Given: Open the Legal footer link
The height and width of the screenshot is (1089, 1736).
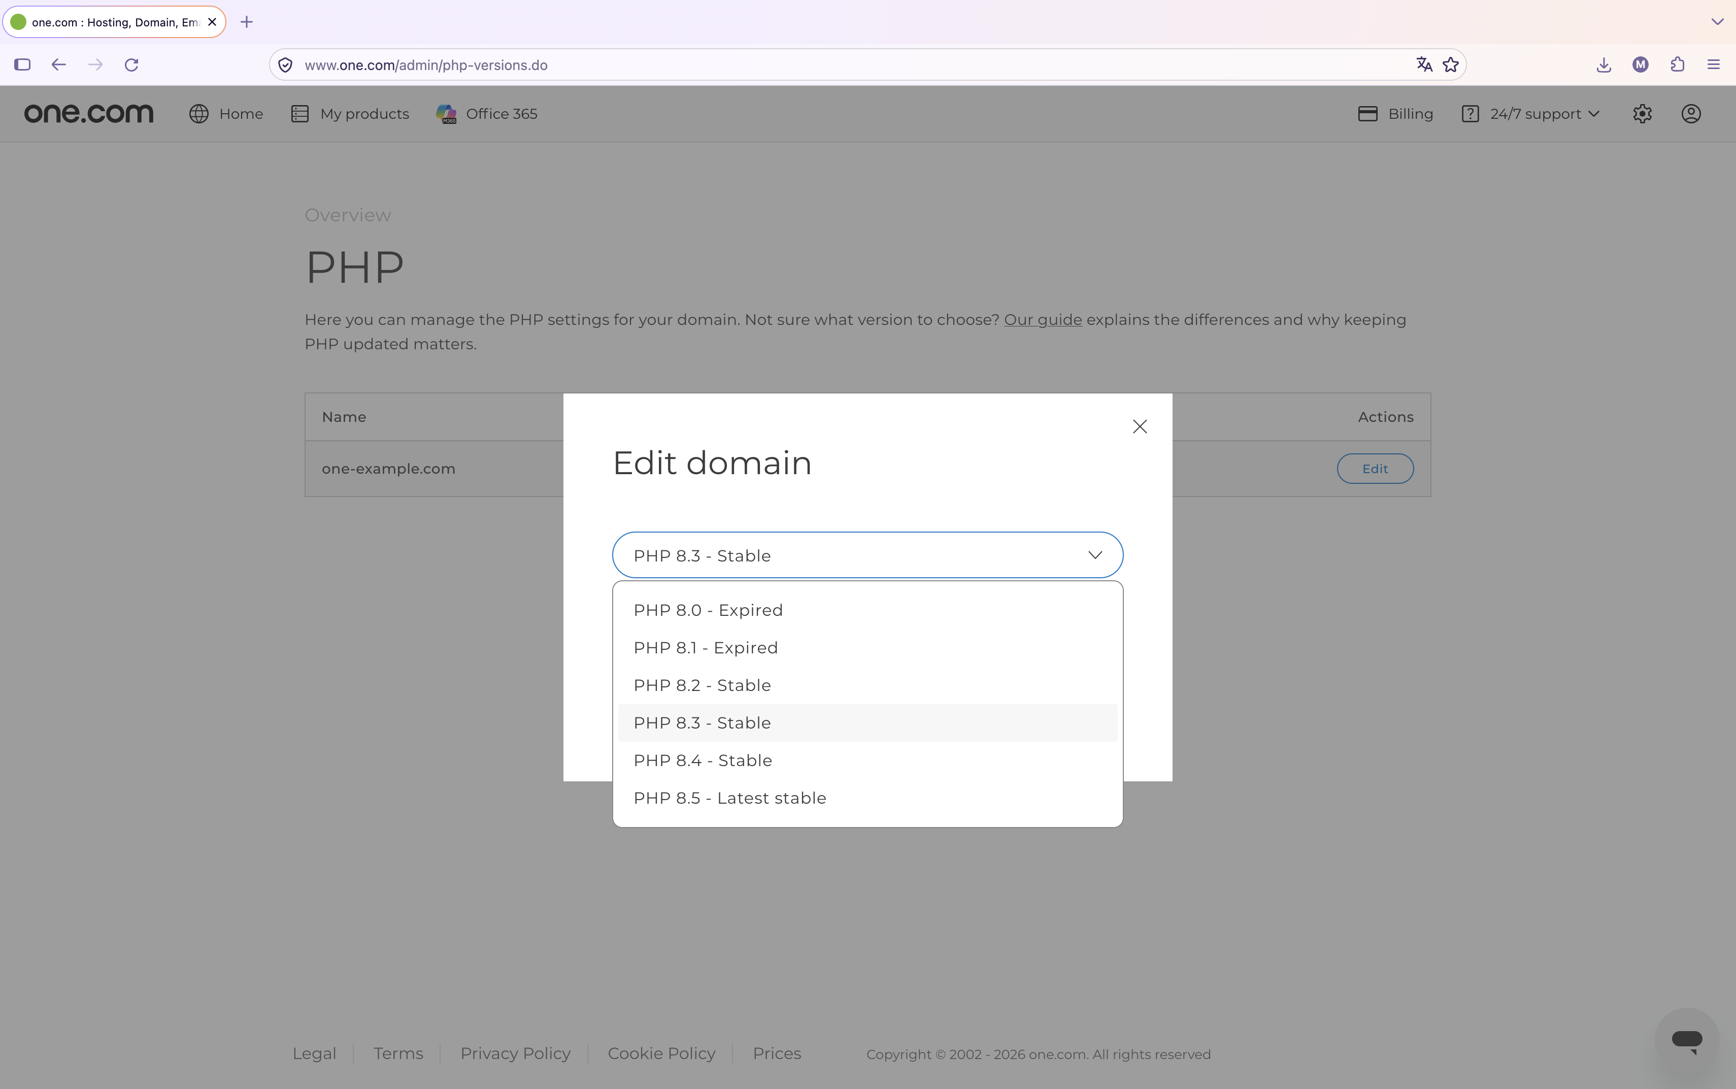Looking at the screenshot, I should 314,1053.
